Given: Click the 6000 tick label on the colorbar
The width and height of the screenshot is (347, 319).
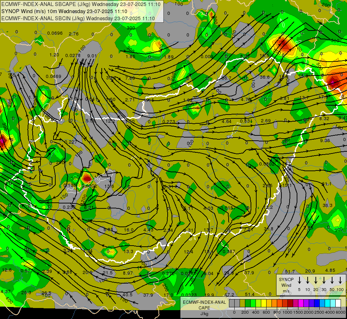Looking at the screenshot, I should pos(341,312).
